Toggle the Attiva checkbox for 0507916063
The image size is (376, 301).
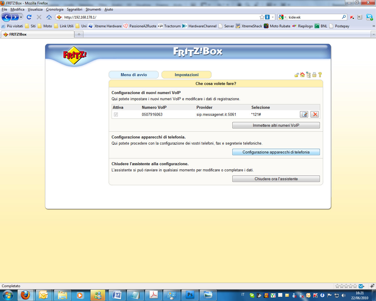pyautogui.click(x=116, y=114)
